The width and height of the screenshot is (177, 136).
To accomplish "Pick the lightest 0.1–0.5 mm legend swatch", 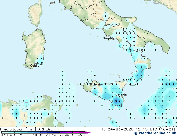I will 5,132.
